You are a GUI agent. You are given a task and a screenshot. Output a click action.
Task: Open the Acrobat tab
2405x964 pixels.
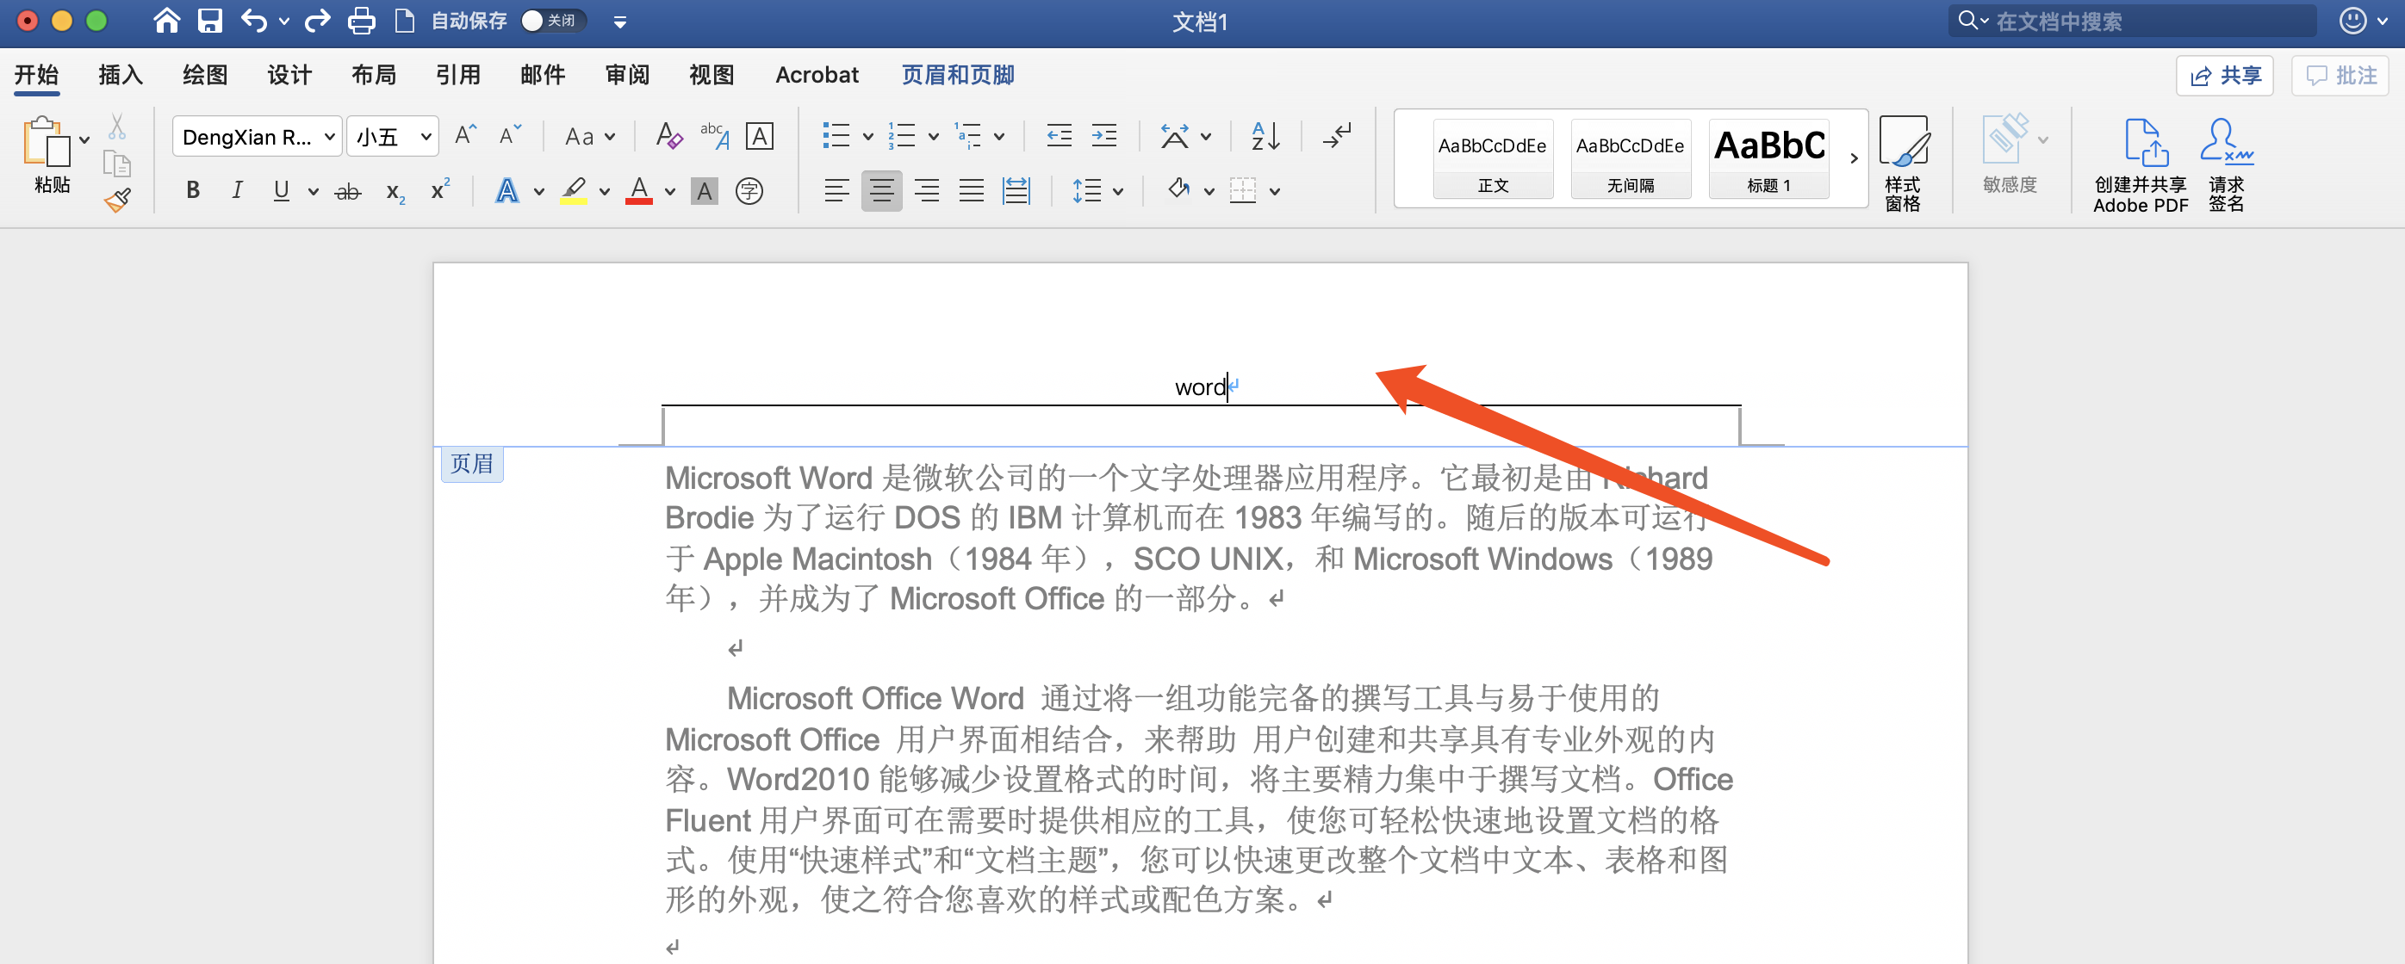pyautogui.click(x=817, y=75)
